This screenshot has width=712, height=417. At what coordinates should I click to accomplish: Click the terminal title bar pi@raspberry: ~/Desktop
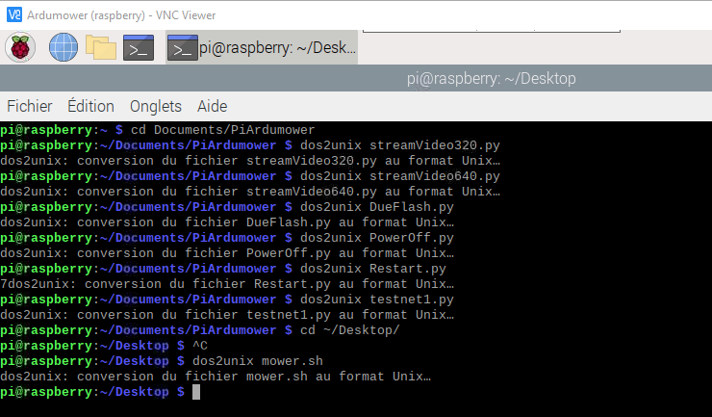pos(492,78)
